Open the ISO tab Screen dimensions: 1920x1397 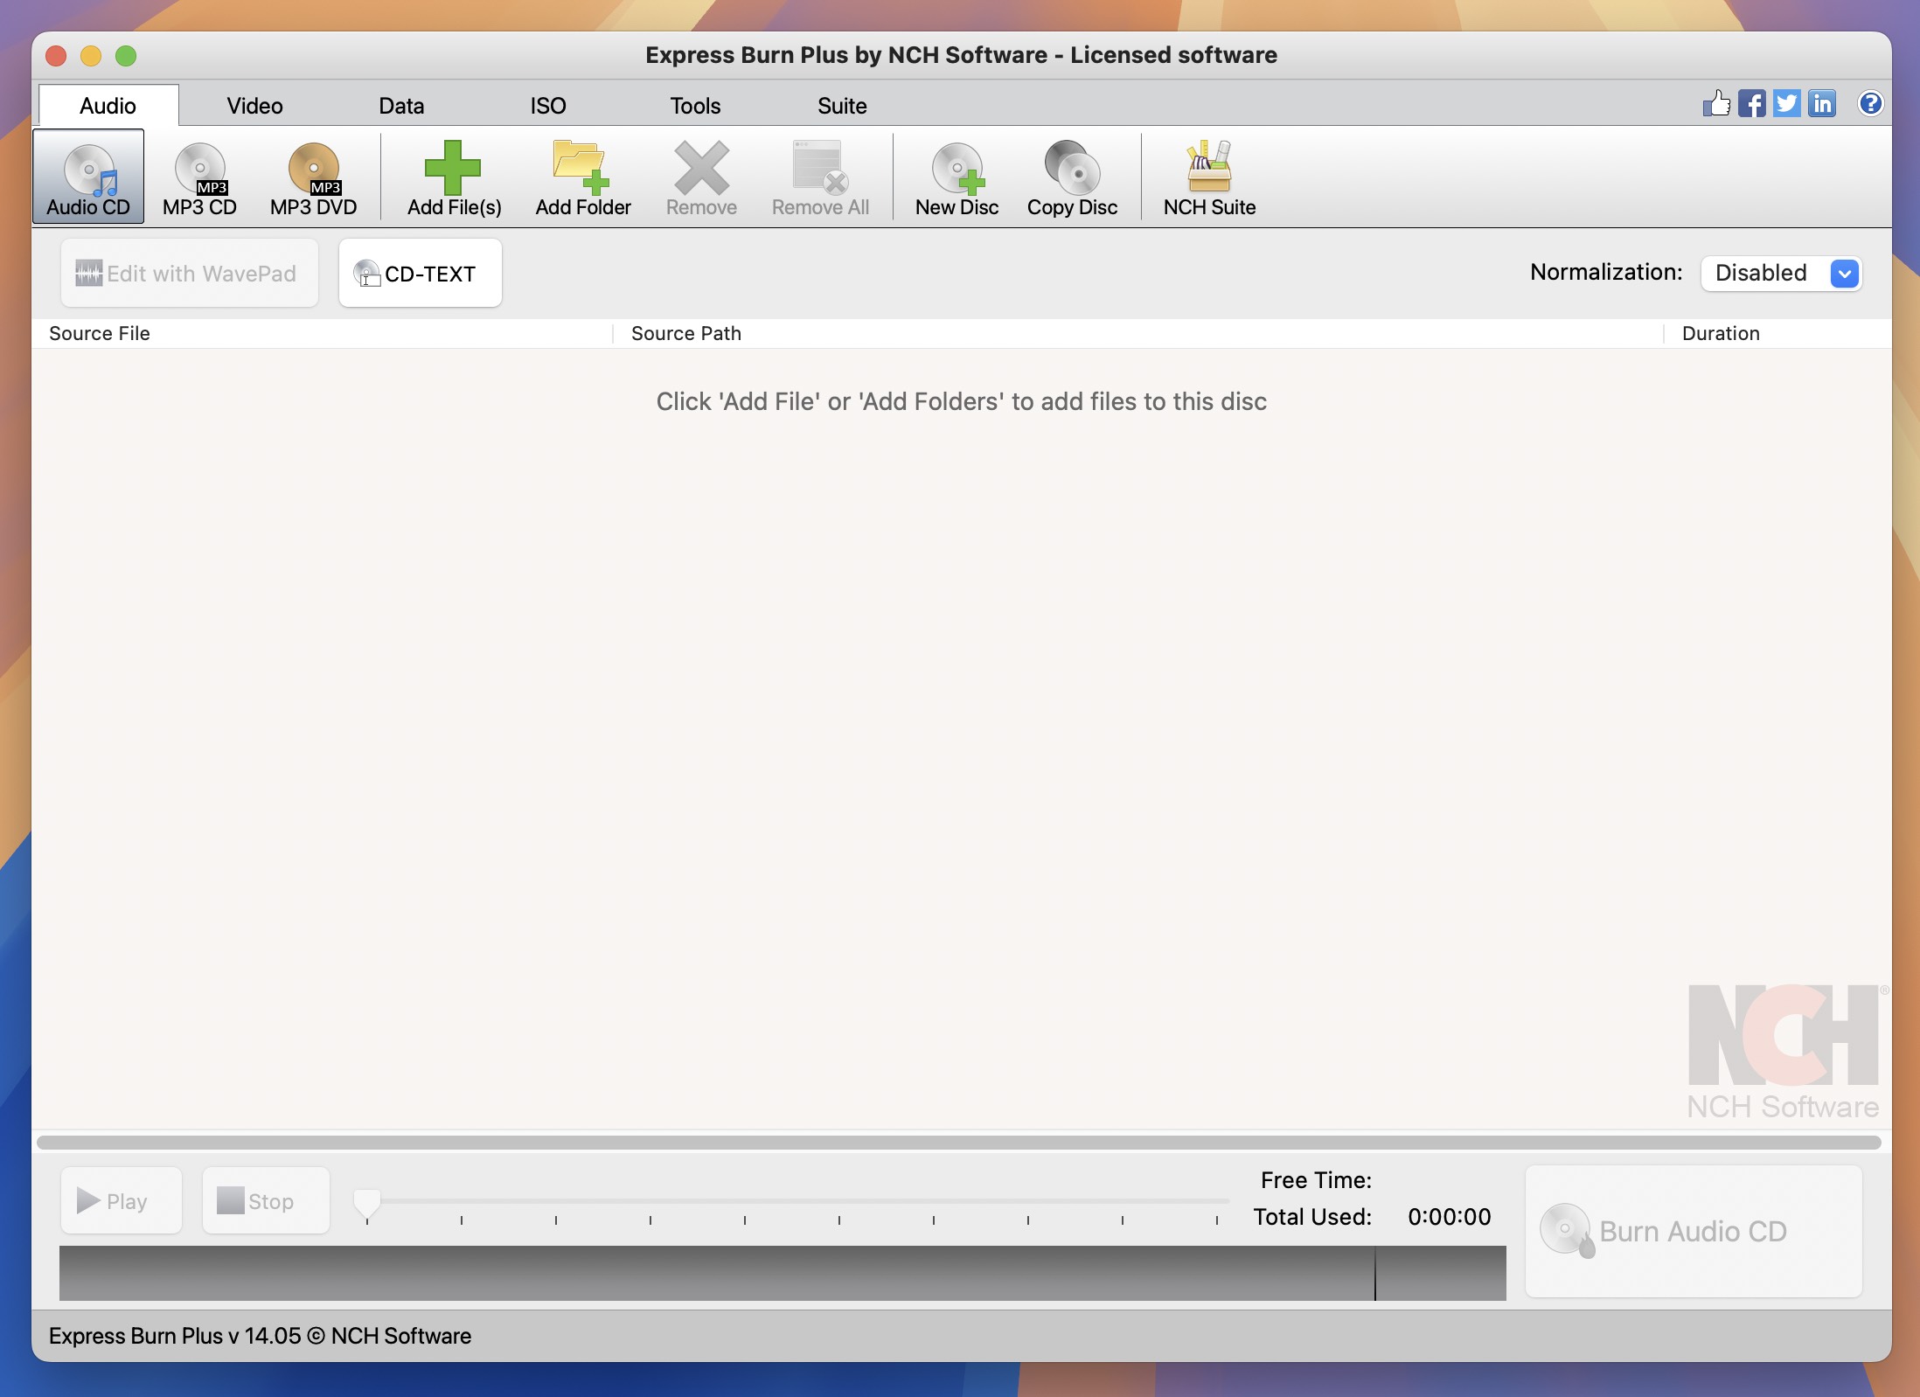click(548, 106)
